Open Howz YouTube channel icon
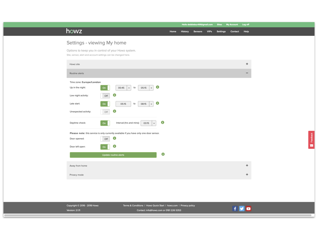This screenshot has height=239, width=318. click(x=248, y=209)
